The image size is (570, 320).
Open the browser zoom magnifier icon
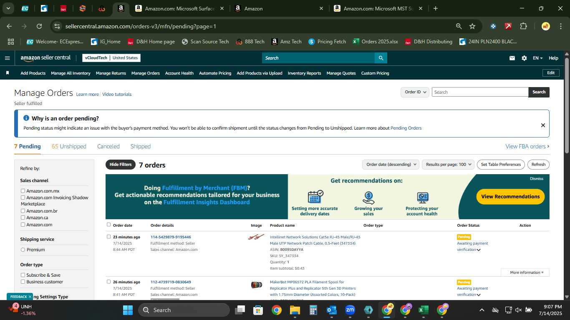459,26
